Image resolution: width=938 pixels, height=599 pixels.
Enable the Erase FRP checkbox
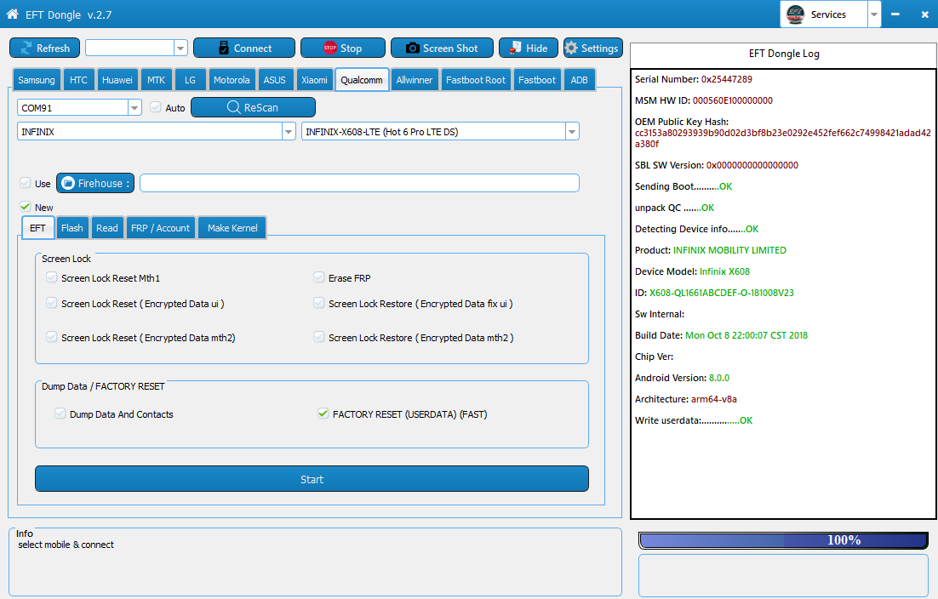[319, 278]
